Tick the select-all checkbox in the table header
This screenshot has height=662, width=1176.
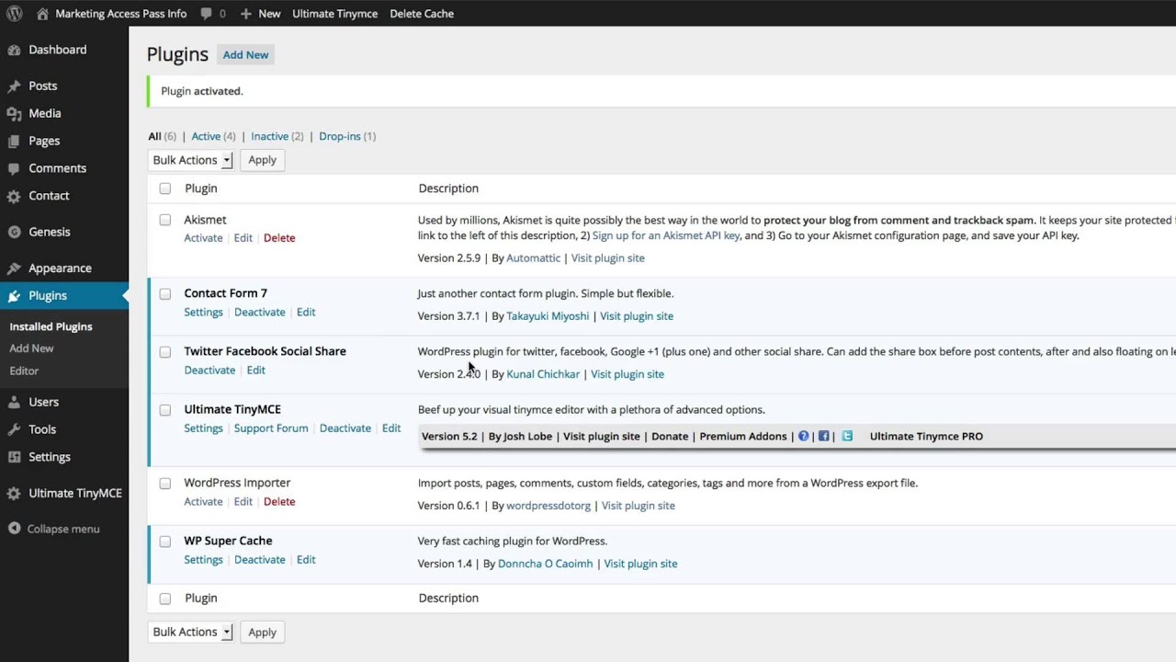pos(165,188)
